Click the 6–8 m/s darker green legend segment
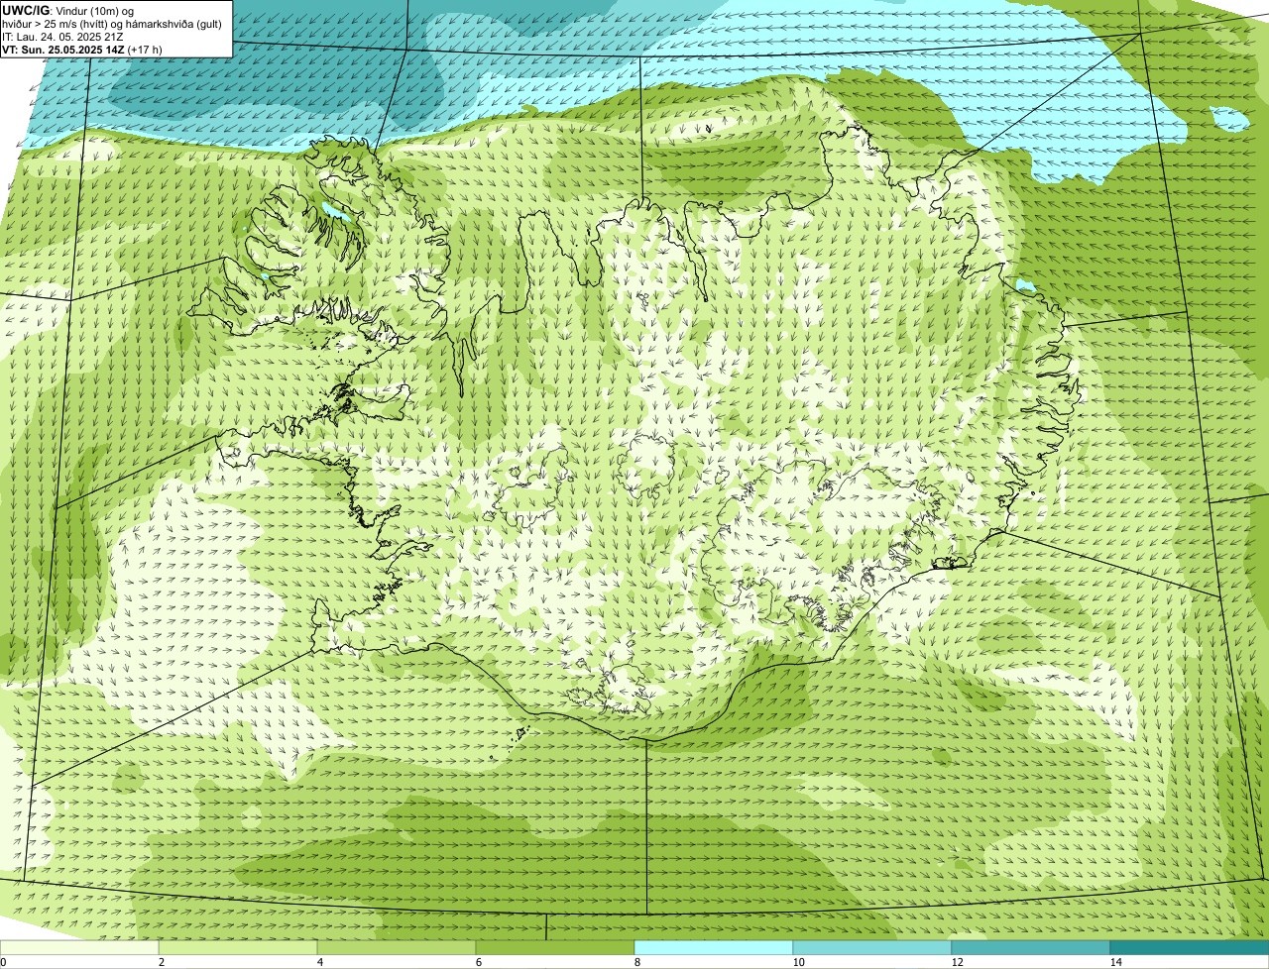 [555, 947]
